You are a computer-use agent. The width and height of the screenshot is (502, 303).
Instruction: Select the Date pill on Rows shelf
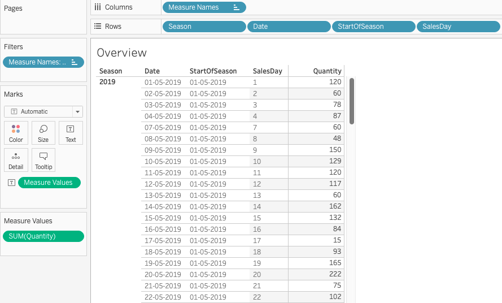click(x=289, y=27)
